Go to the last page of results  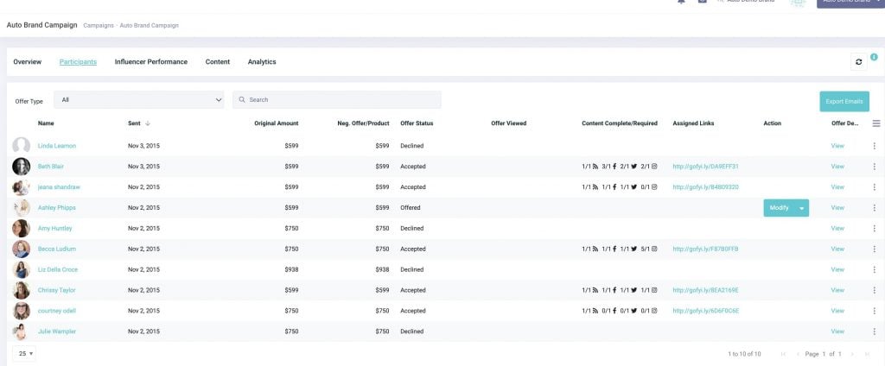867,354
